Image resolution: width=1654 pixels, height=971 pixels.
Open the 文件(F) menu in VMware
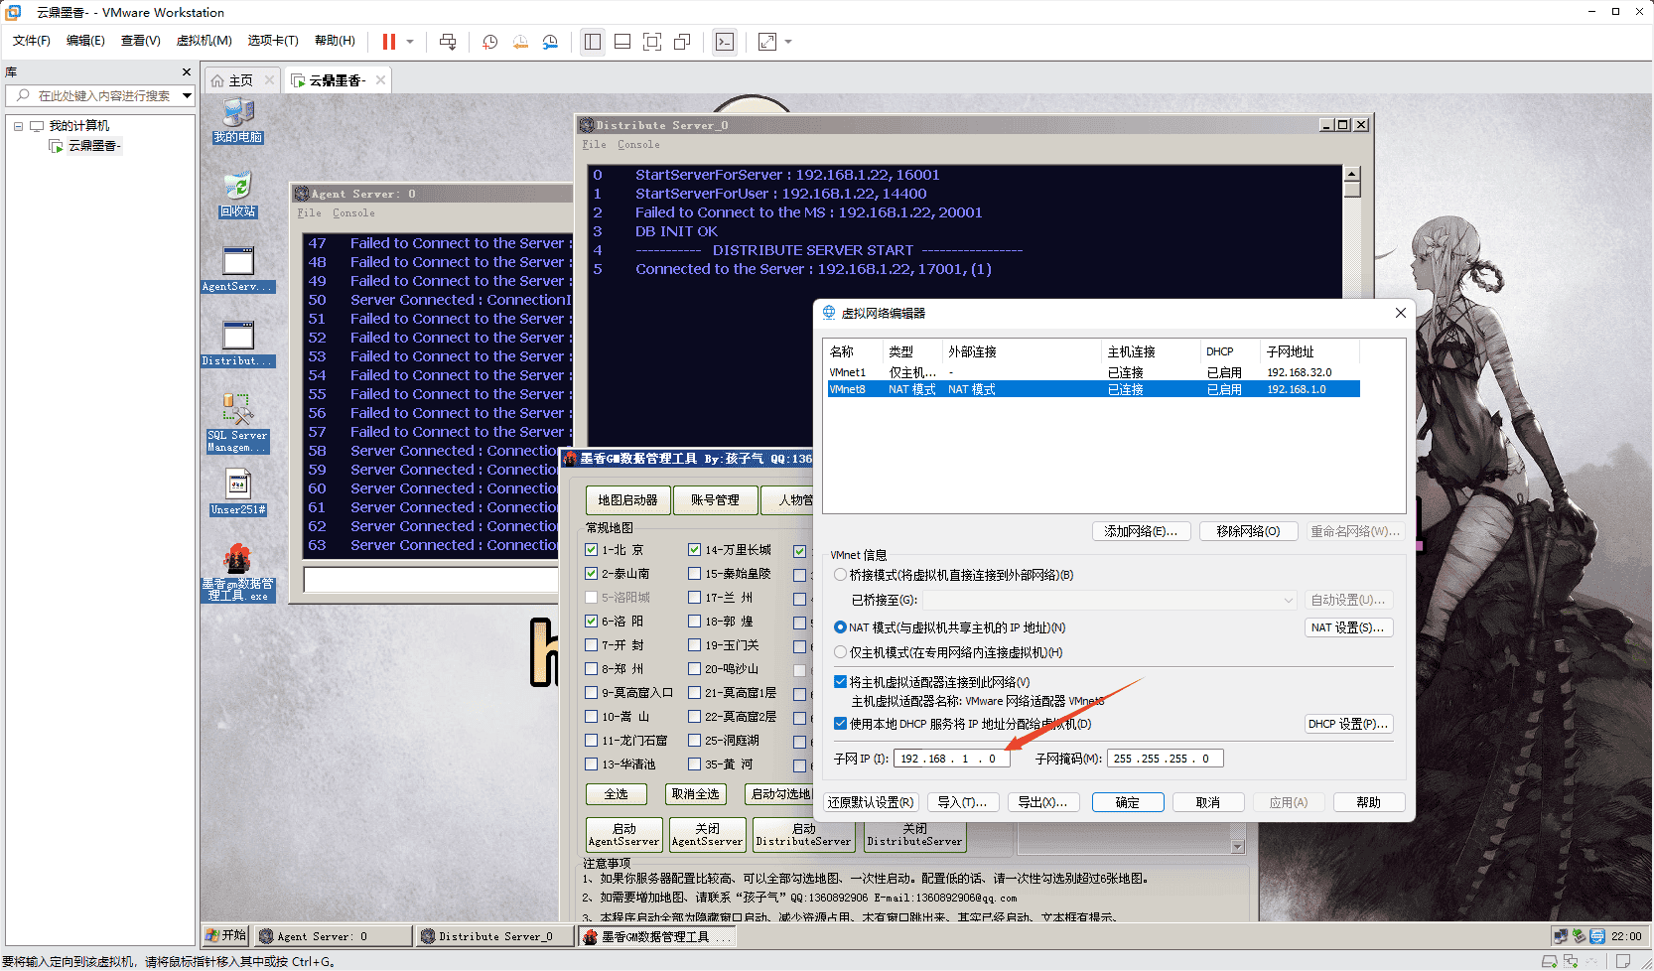(x=30, y=40)
